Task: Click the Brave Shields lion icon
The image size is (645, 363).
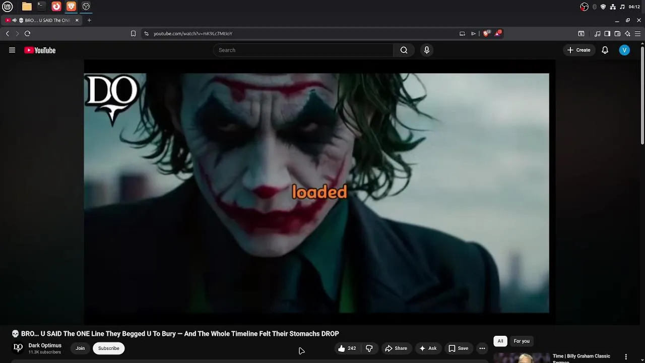Action: tap(486, 33)
